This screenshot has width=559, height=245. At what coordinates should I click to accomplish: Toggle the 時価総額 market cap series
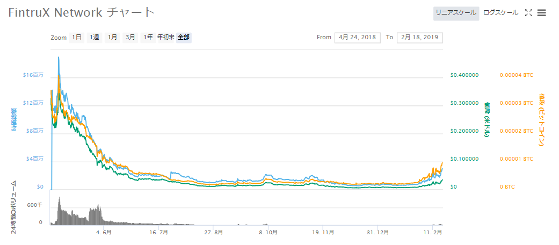[x=13, y=119]
